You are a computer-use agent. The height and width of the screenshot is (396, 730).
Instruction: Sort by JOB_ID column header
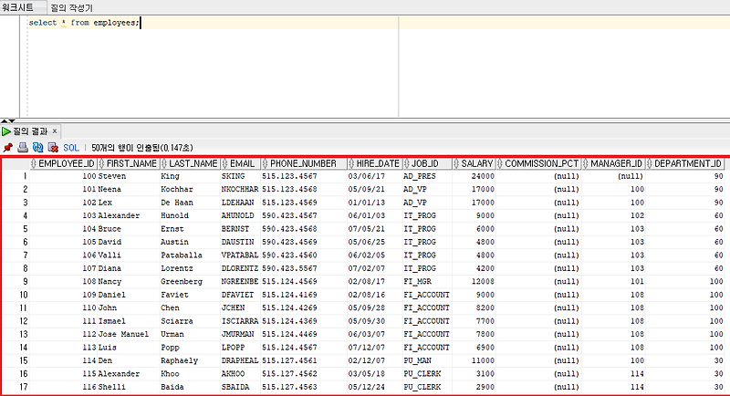pos(425,164)
